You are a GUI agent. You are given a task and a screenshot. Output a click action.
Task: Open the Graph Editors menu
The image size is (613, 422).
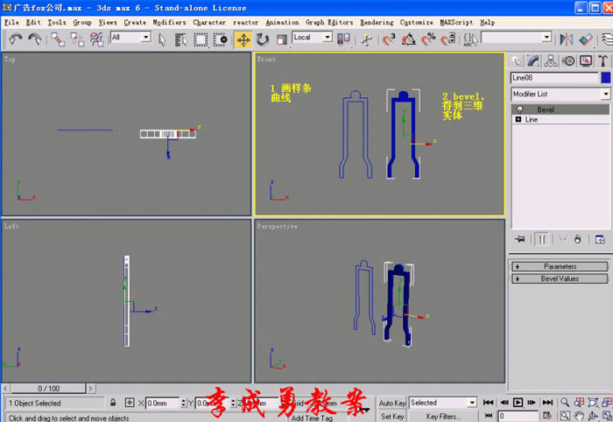(329, 22)
